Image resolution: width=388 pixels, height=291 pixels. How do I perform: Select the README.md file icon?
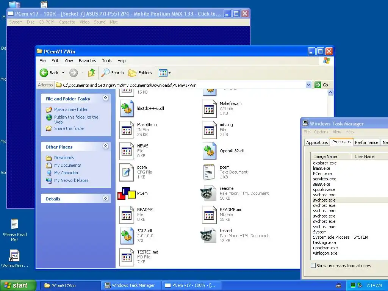pos(209,214)
